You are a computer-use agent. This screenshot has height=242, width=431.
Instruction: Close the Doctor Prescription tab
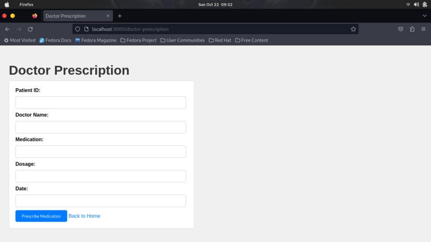point(108,16)
